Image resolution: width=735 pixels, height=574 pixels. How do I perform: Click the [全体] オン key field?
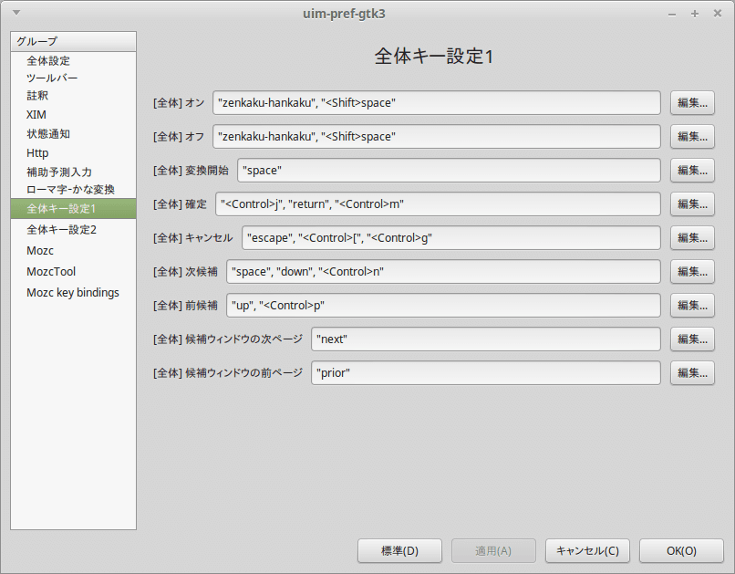tap(437, 103)
